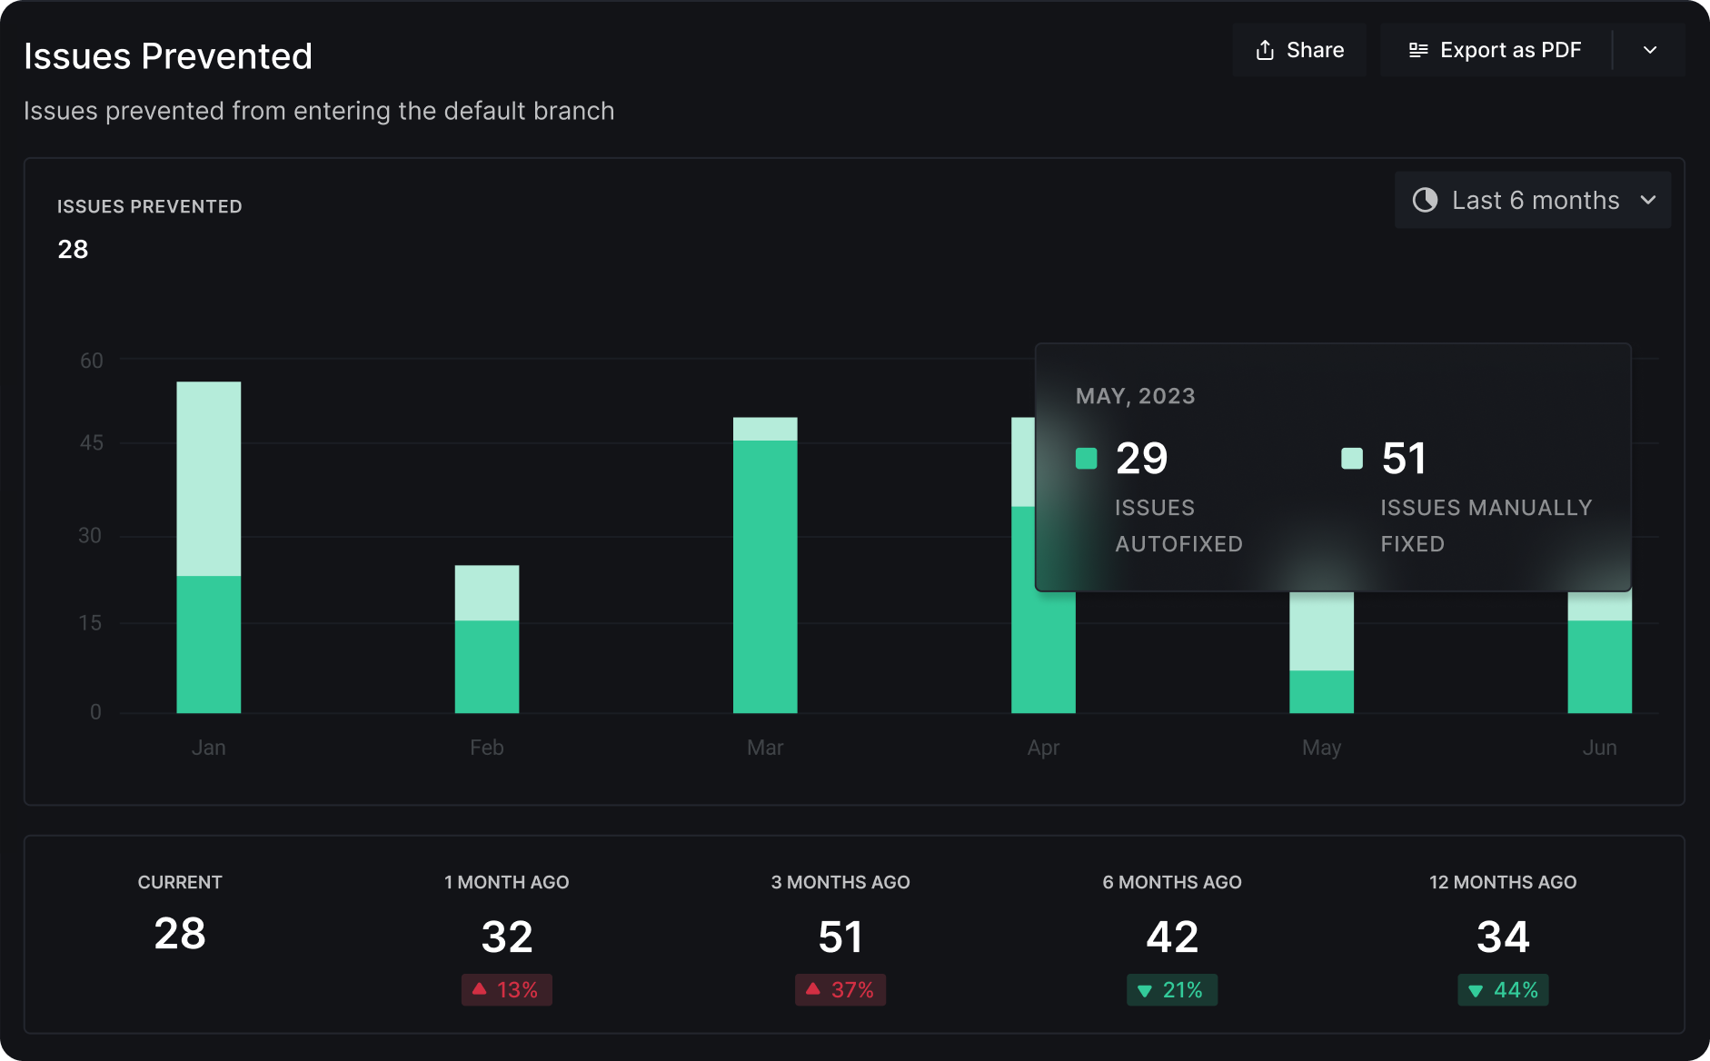
Task: Click the Share button
Action: [1299, 50]
